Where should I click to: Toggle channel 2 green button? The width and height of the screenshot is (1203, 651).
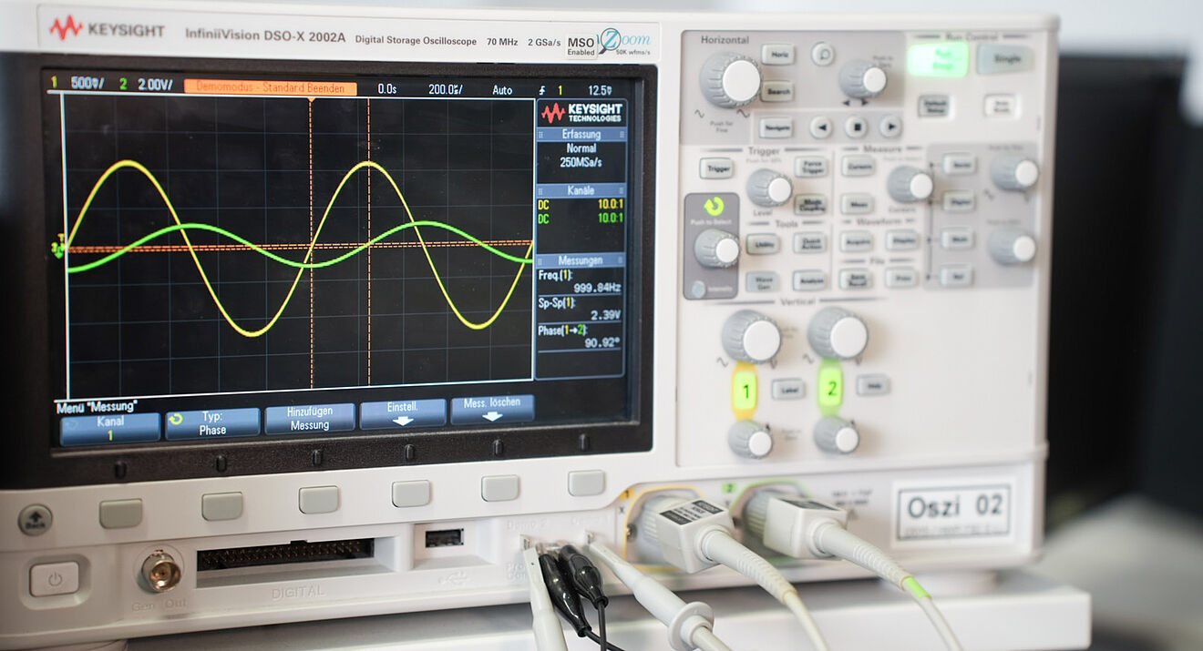point(830,389)
